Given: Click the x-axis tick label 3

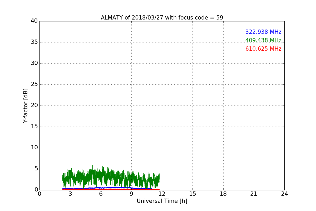Looking at the screenshot, I should click(70, 194).
